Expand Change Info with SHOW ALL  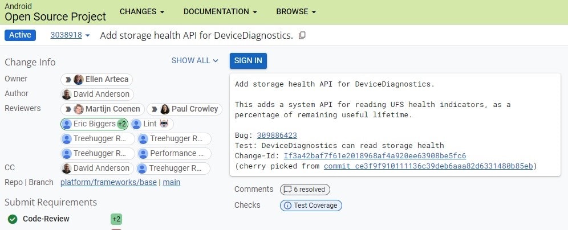tap(194, 60)
